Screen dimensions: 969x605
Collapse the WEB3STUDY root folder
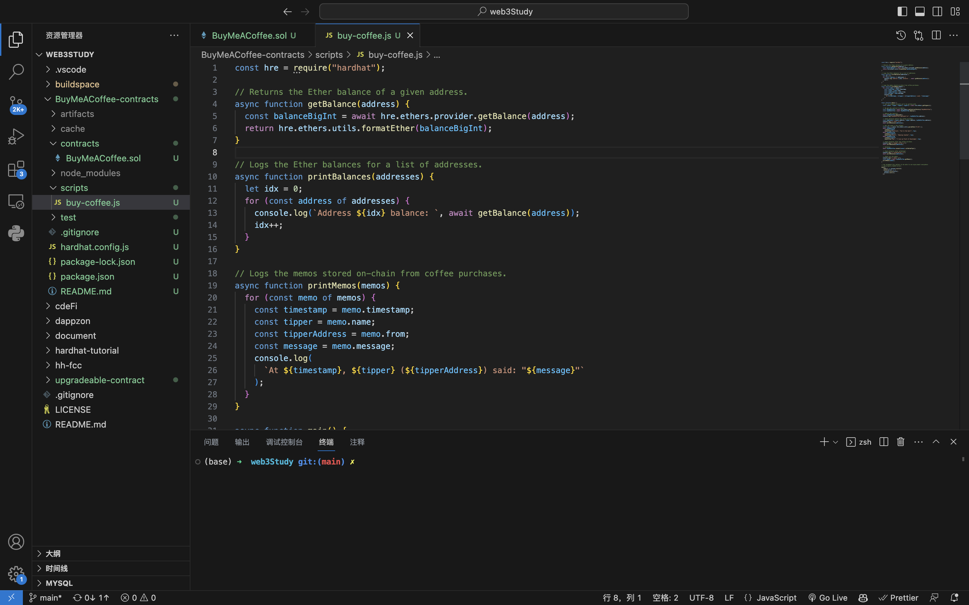point(111,54)
